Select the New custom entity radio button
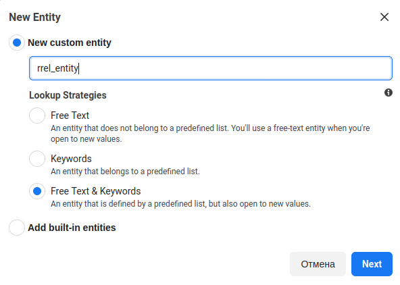 [17, 43]
